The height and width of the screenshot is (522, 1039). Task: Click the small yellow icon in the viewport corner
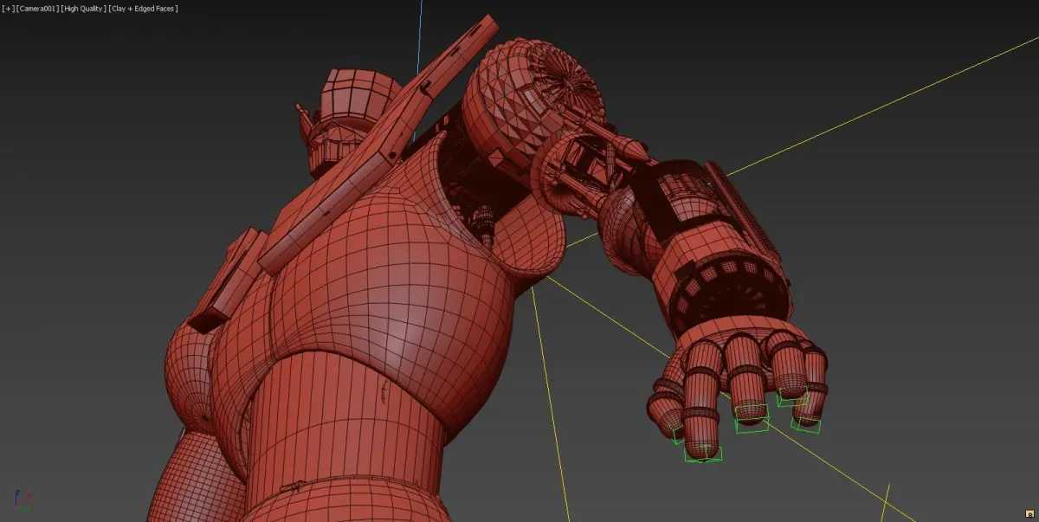tap(1030, 514)
